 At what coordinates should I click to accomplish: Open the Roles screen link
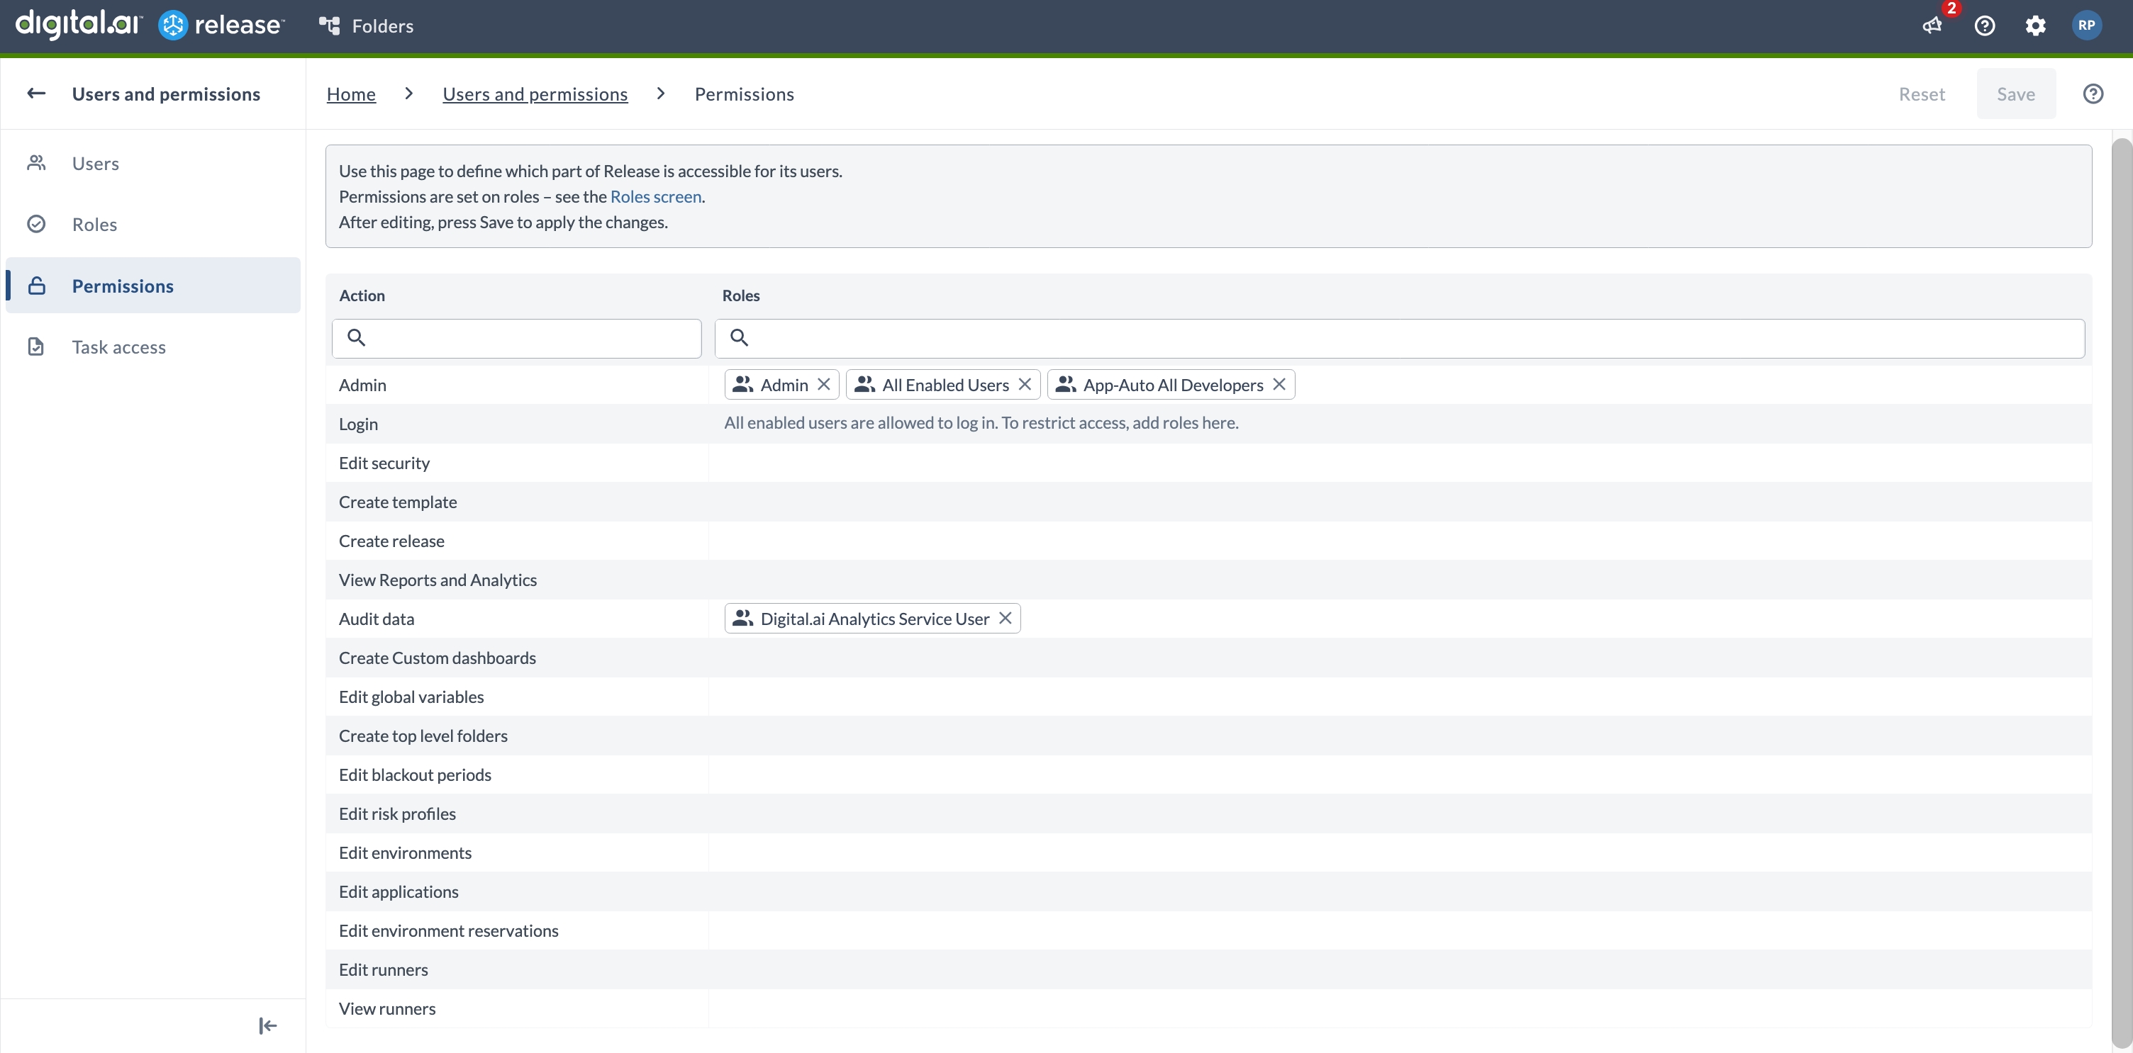[655, 196]
